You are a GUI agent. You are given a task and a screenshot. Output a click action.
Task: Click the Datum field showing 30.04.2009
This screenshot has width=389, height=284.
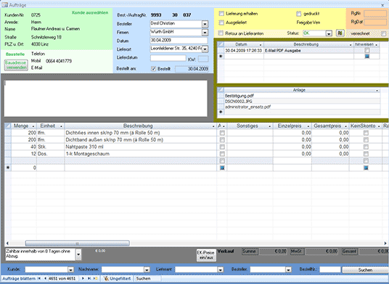[x=179, y=41]
